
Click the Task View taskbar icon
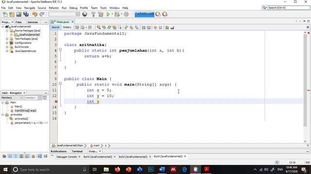tap(95, 170)
